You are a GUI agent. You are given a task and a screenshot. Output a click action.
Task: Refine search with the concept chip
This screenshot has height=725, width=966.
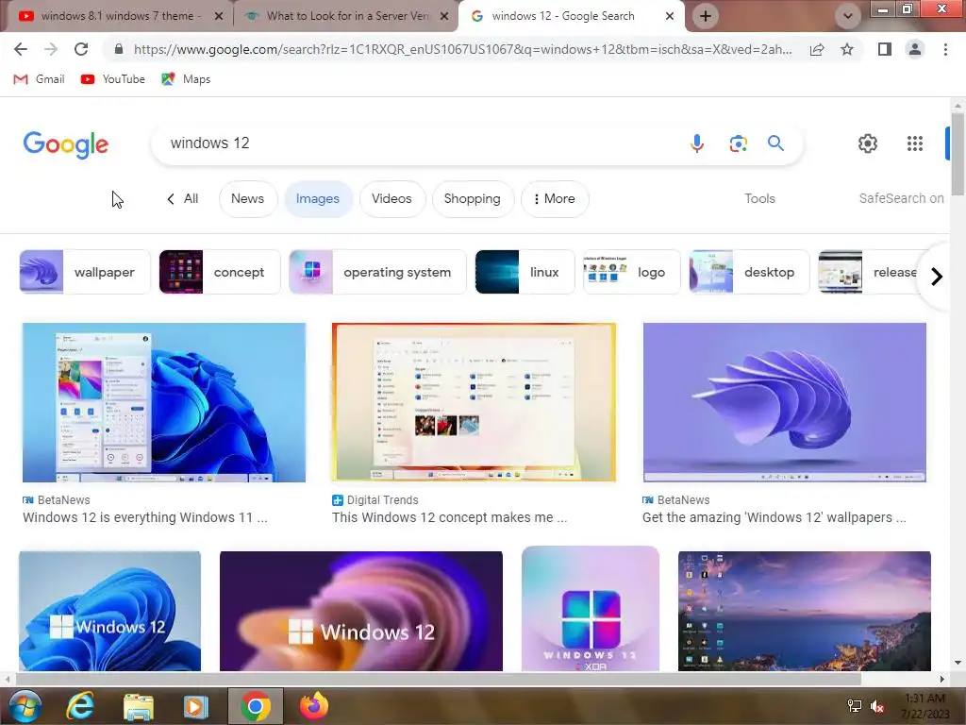(220, 272)
